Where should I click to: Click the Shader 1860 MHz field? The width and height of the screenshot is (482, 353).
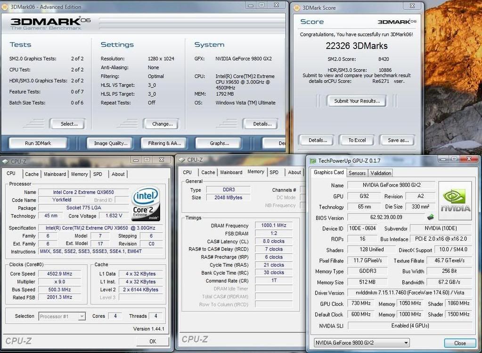coord(458,303)
